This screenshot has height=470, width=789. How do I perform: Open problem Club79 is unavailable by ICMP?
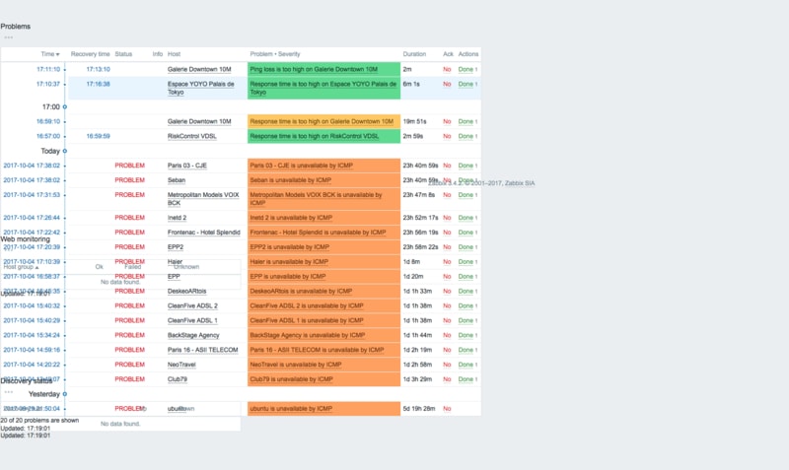coord(291,379)
